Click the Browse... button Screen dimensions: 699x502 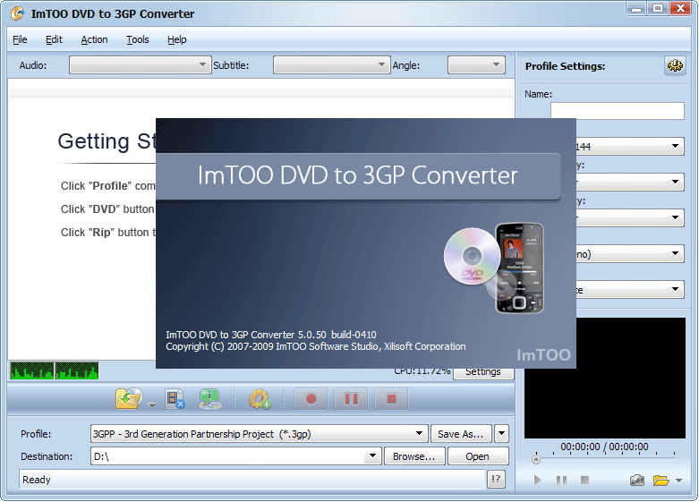pyautogui.click(x=414, y=456)
